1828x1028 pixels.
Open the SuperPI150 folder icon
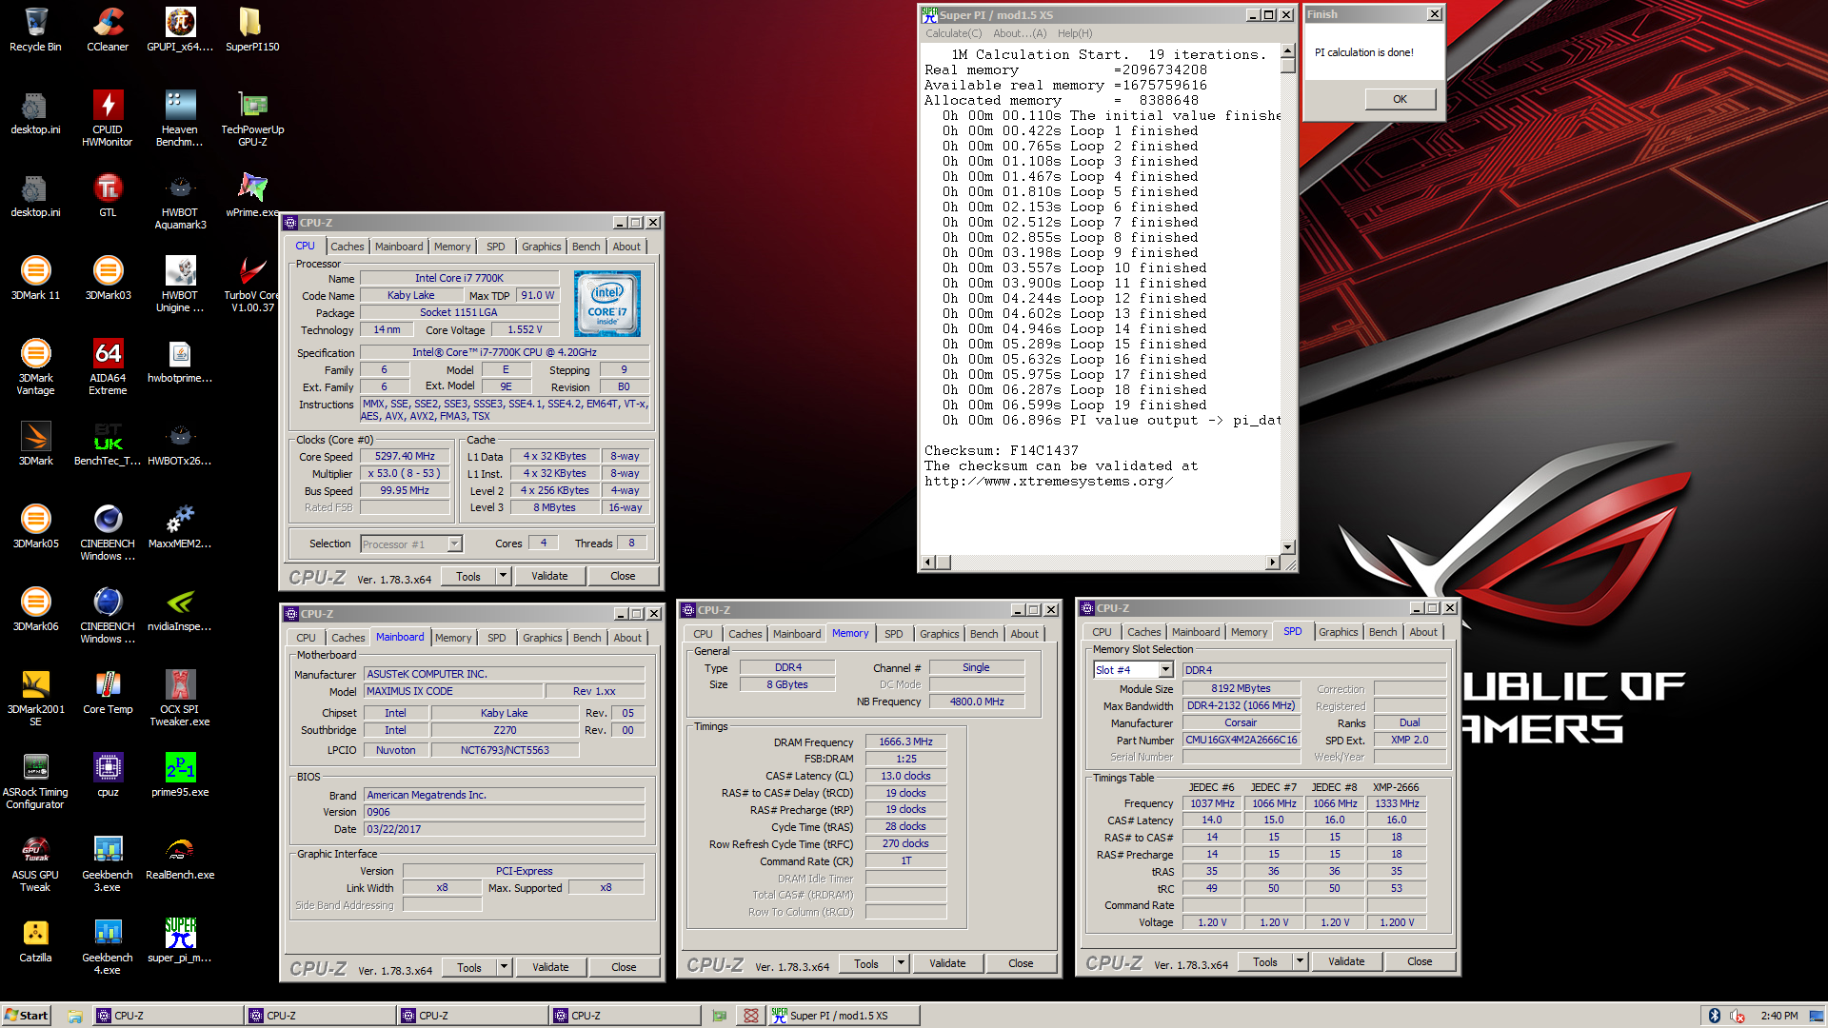click(x=252, y=30)
